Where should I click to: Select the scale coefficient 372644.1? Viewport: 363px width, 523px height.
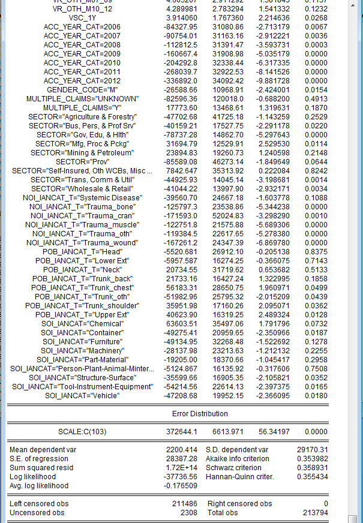pos(181,432)
